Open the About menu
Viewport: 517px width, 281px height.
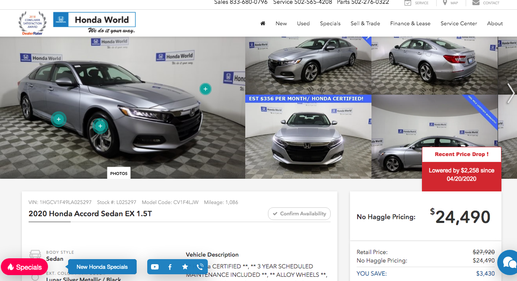(x=495, y=24)
